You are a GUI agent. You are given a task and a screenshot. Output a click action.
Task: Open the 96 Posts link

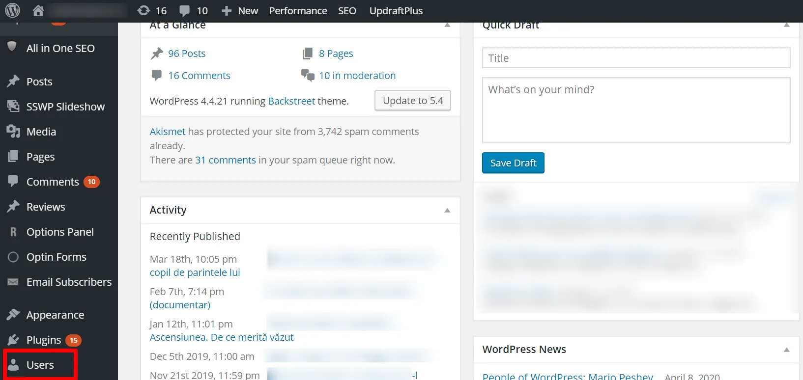click(x=187, y=54)
